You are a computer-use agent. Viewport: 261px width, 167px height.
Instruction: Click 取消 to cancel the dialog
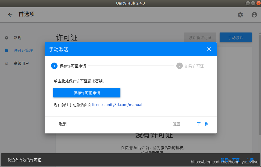(x=63, y=124)
